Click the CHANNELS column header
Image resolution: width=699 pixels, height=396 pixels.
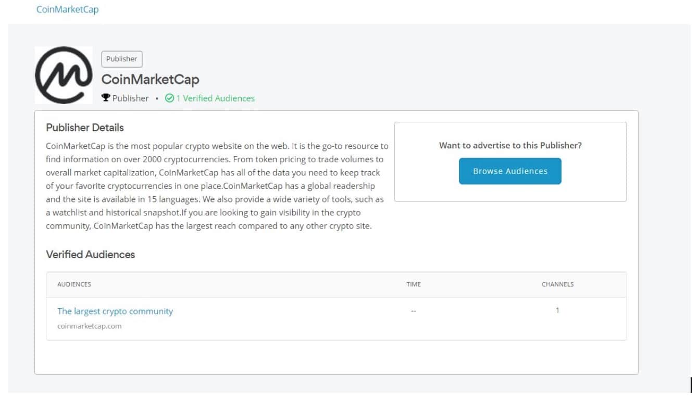[557, 284]
